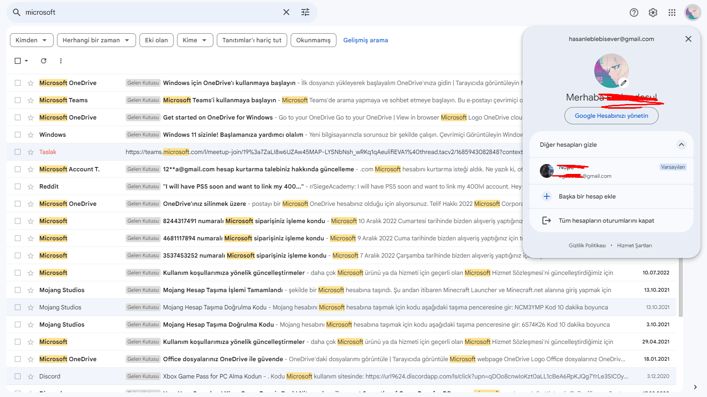The width and height of the screenshot is (707, 397).
Task: Open the Google apps grid
Action: (672, 13)
